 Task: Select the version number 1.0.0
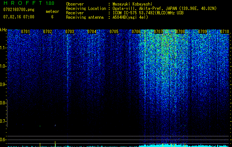pyautogui.click(x=50, y=3)
